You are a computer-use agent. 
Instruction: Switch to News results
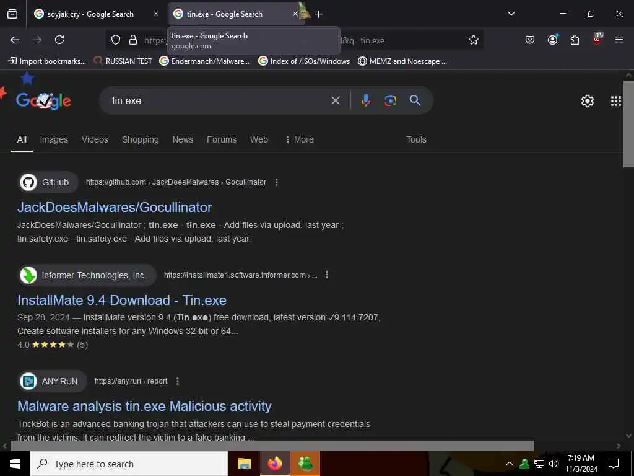point(183,139)
